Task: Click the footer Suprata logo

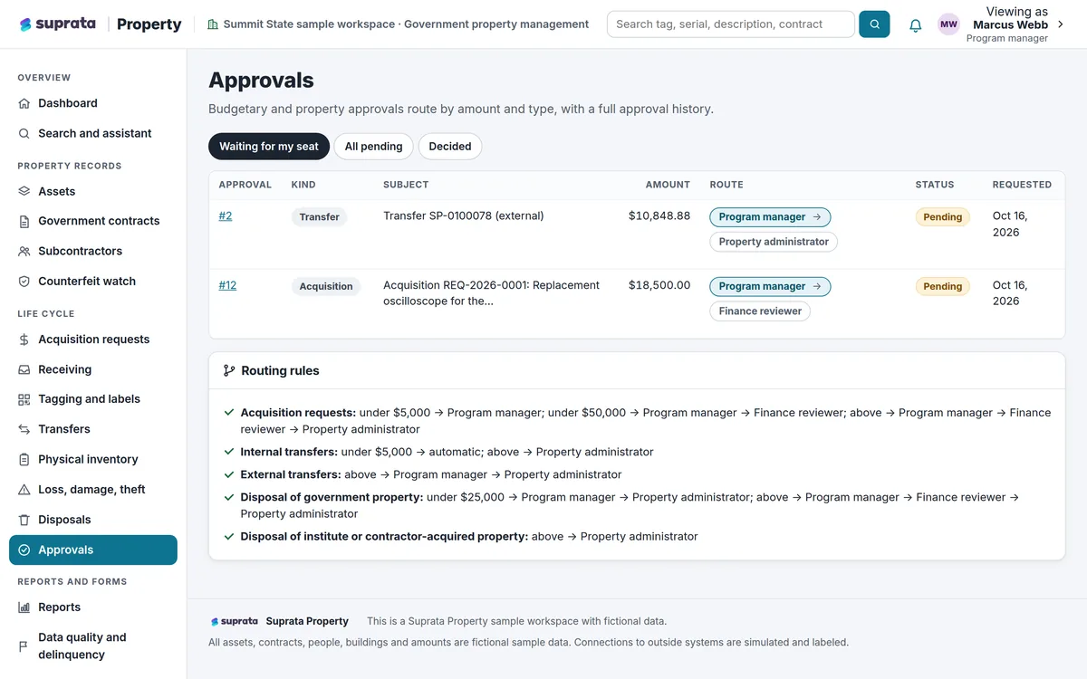Action: 234,621
